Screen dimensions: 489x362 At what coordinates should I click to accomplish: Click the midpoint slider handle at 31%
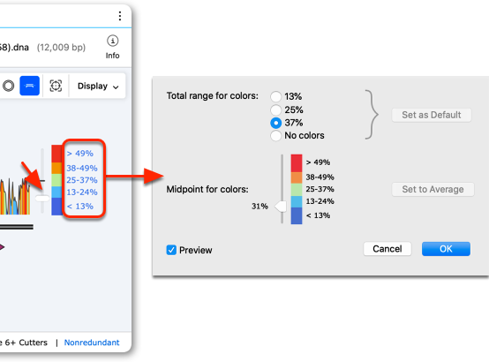pyautogui.click(x=281, y=207)
